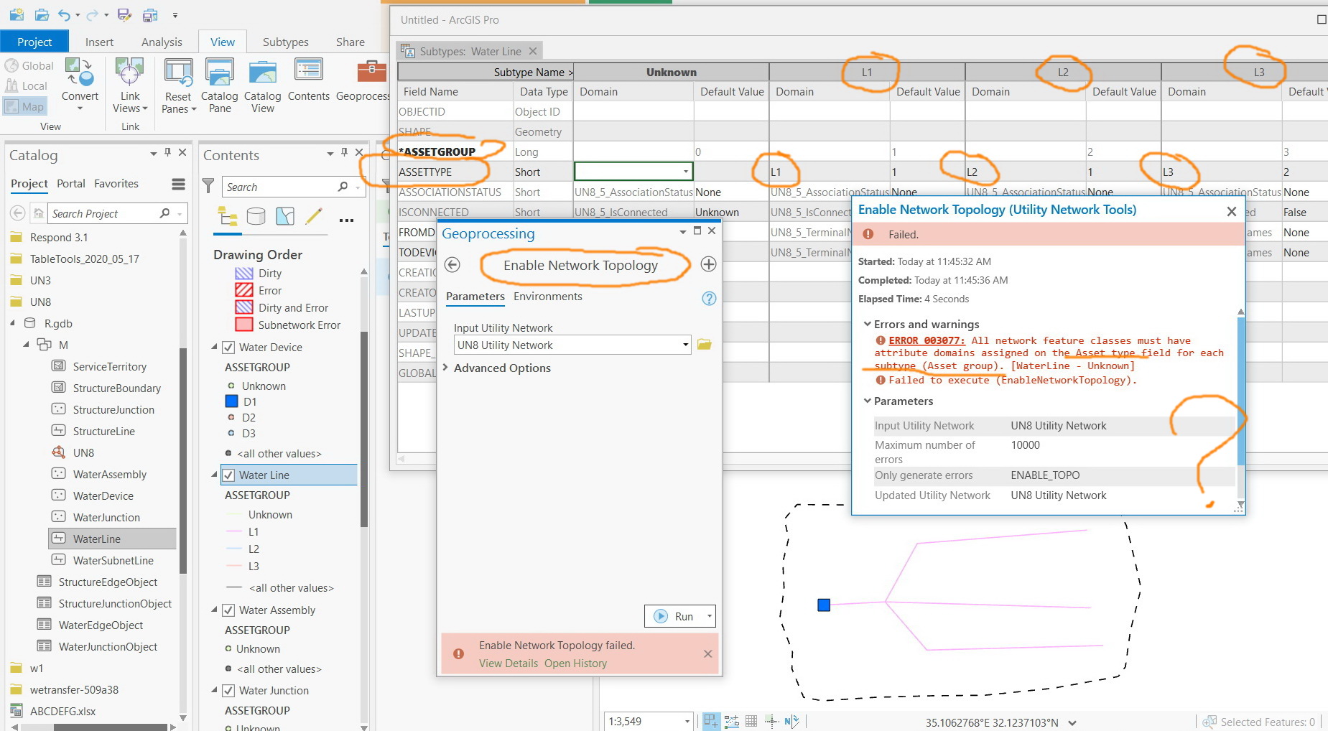1328x731 pixels.
Task: Open the Catalog View
Action: pyautogui.click(x=263, y=84)
